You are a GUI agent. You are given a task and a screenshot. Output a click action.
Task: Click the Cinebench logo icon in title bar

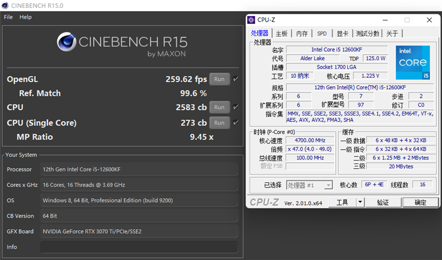(x=5, y=6)
